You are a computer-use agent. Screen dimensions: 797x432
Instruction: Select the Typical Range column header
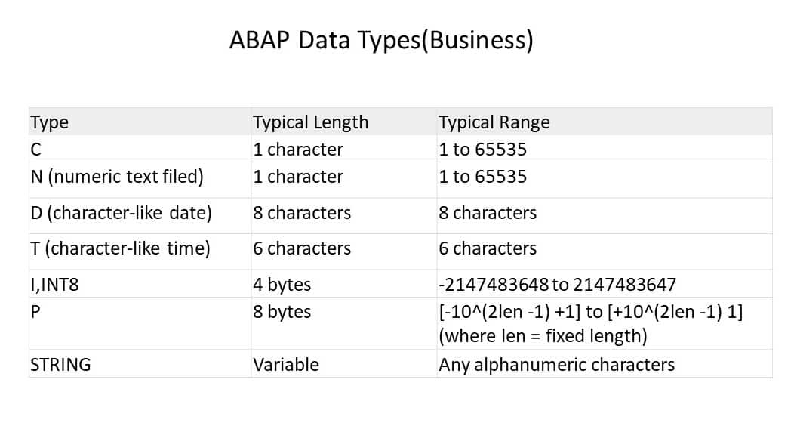pos(494,122)
